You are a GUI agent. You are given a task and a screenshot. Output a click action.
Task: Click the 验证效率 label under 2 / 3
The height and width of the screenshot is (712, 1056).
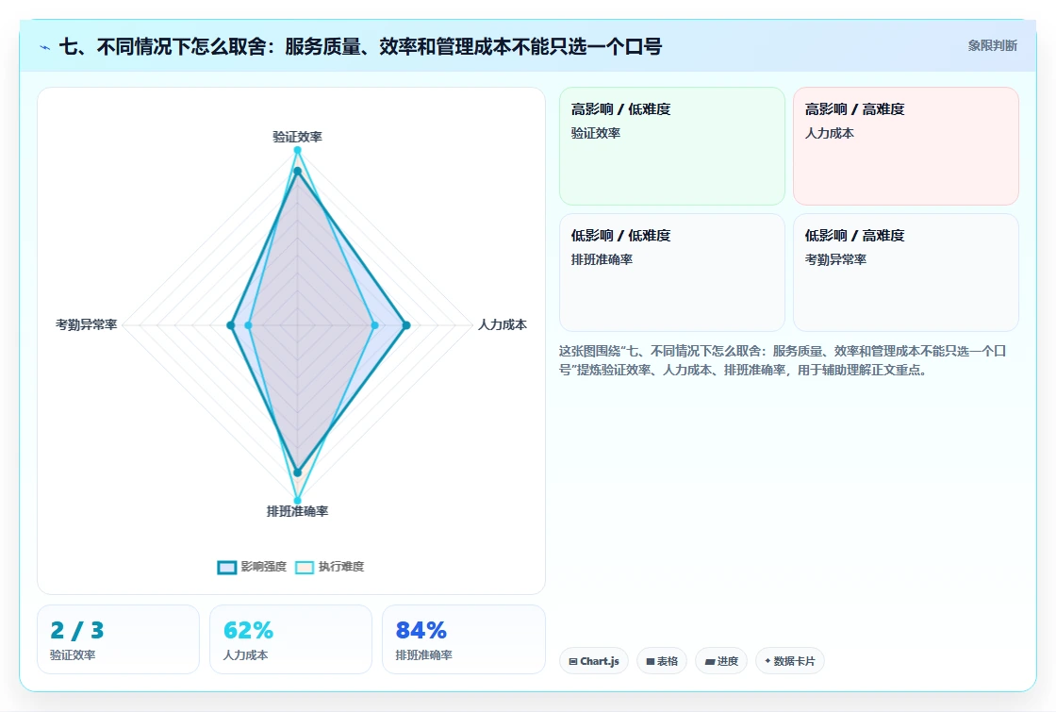73,654
